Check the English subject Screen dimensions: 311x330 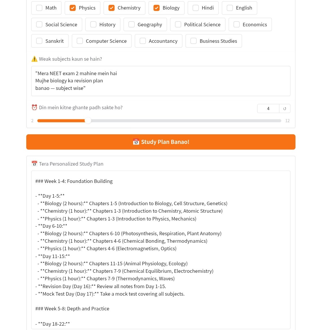[x=230, y=8]
